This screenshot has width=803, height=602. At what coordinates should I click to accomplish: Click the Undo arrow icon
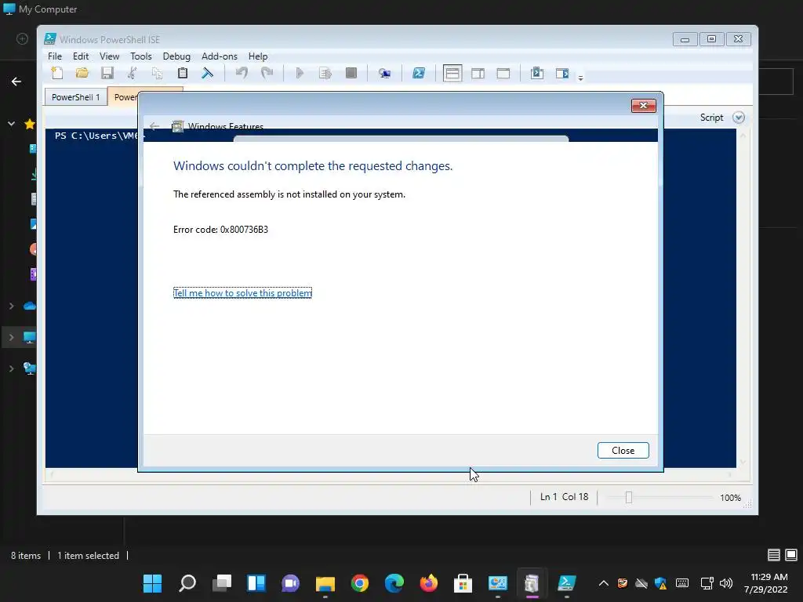coord(242,73)
